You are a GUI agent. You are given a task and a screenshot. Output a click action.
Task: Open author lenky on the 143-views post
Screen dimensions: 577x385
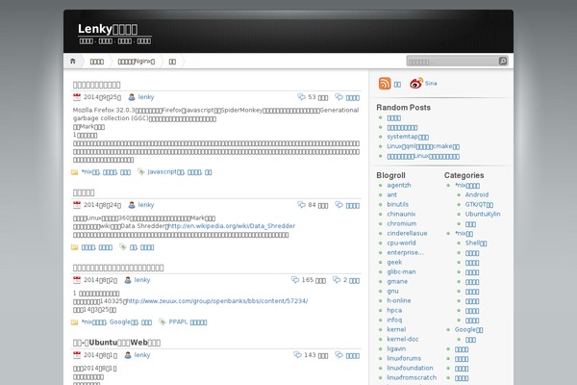pos(142,355)
